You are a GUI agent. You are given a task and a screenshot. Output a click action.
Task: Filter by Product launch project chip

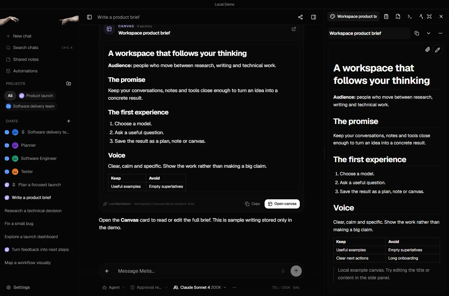click(36, 96)
